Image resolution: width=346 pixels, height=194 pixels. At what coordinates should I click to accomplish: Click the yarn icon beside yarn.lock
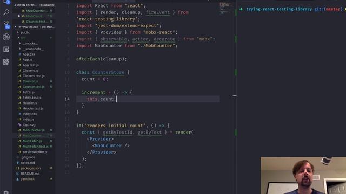click(x=18, y=179)
